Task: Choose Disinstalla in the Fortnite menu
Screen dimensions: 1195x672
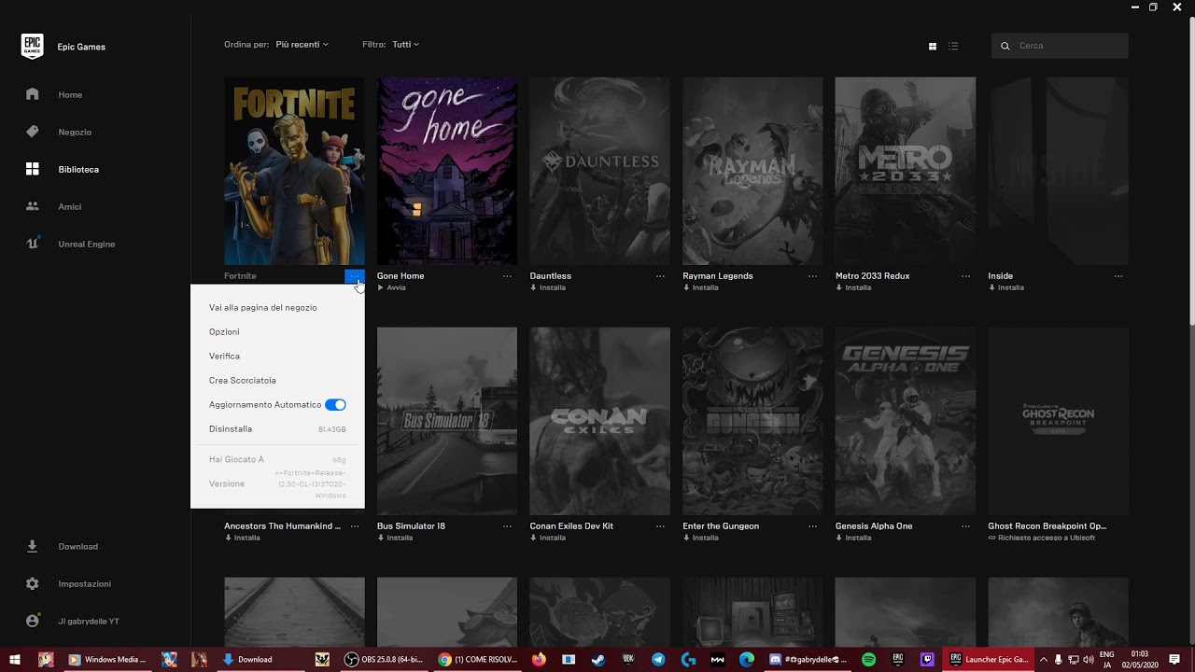Action: point(231,428)
